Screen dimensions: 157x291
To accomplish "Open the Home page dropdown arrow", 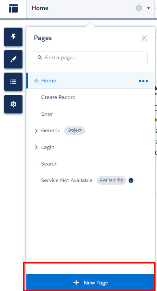I will coord(149,8).
